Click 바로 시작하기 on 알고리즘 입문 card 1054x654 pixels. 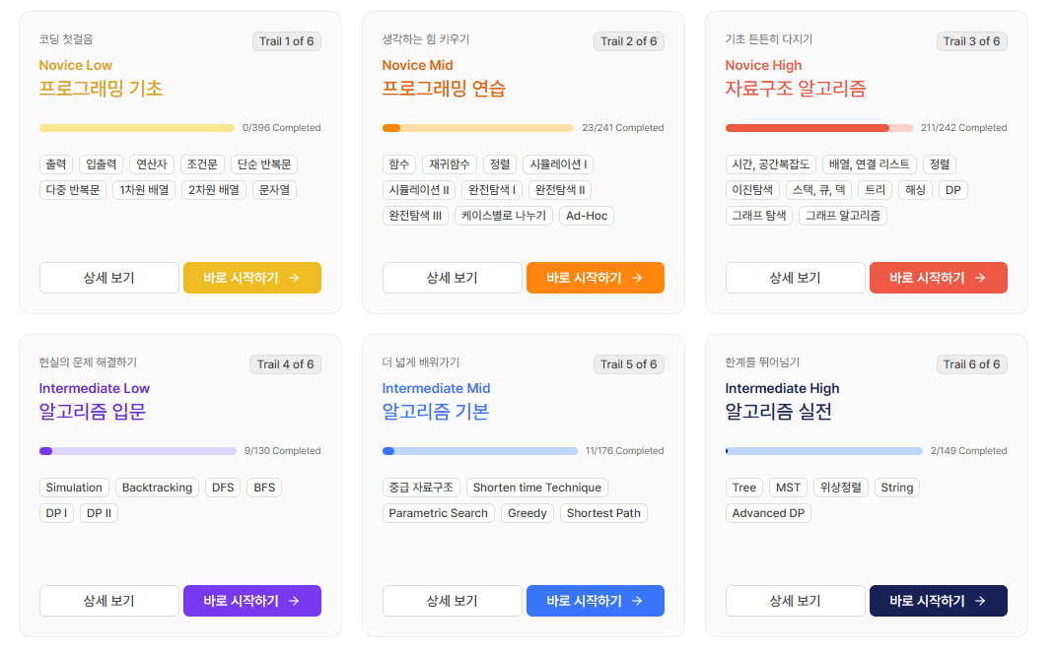click(251, 601)
